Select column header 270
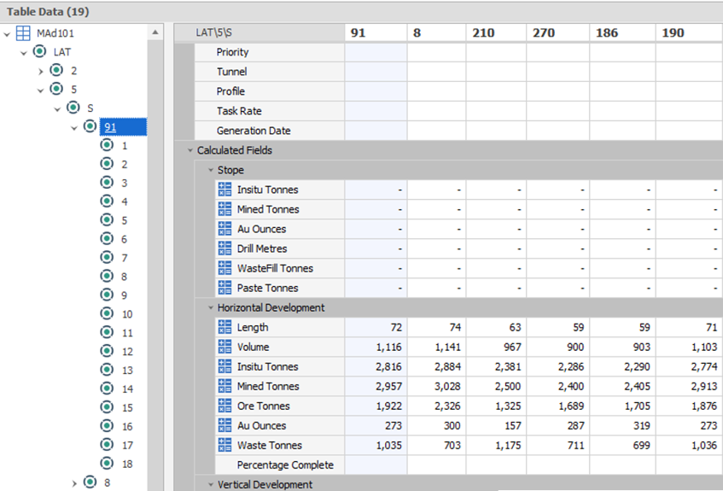The height and width of the screenshot is (491, 723). pyautogui.click(x=558, y=32)
